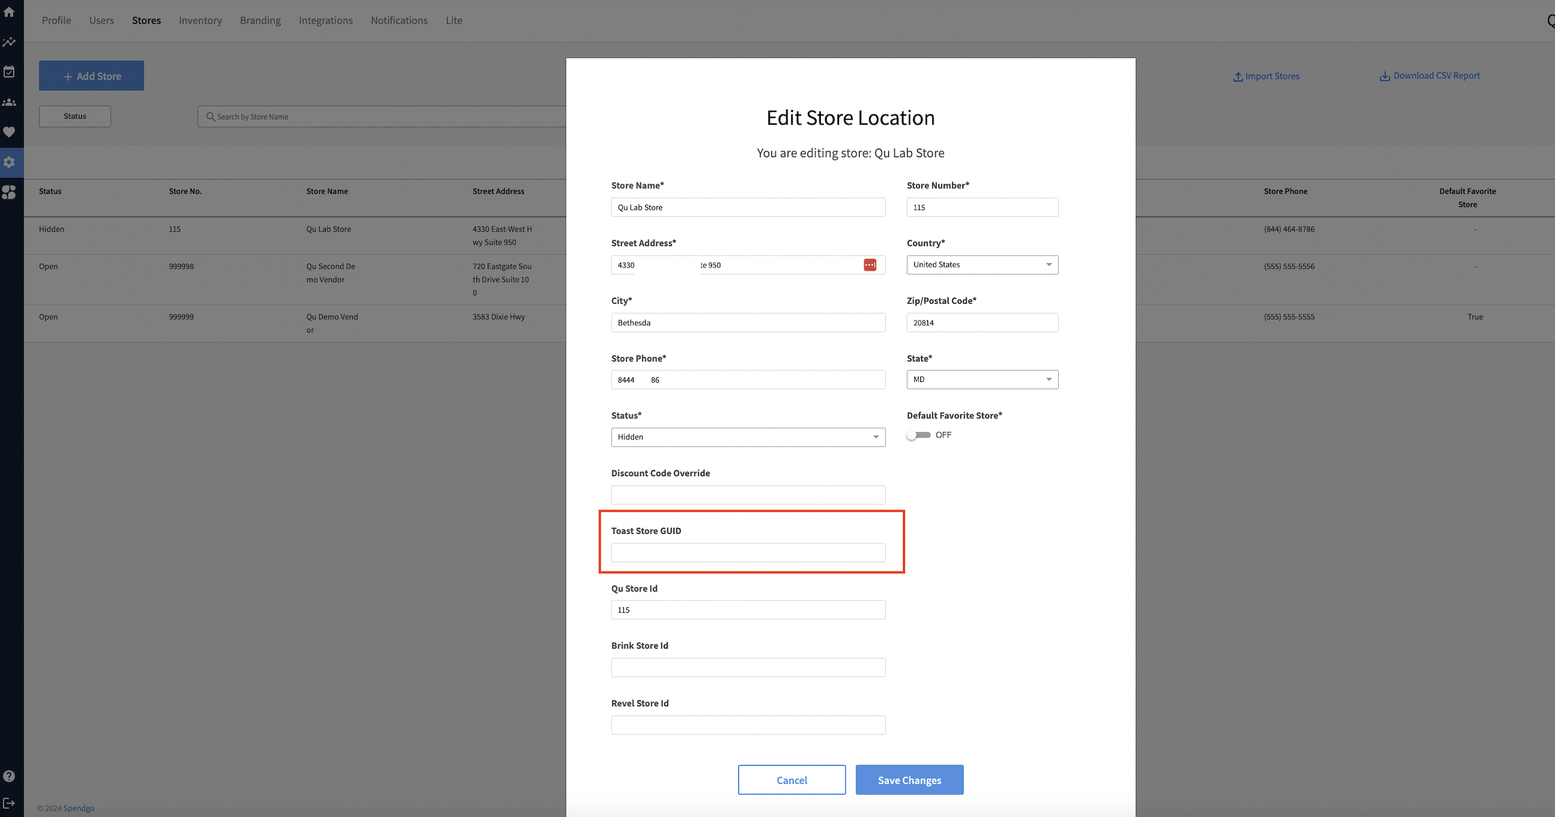Image resolution: width=1555 pixels, height=817 pixels.
Task: Click the Download CSV Report link
Action: pos(1430,75)
